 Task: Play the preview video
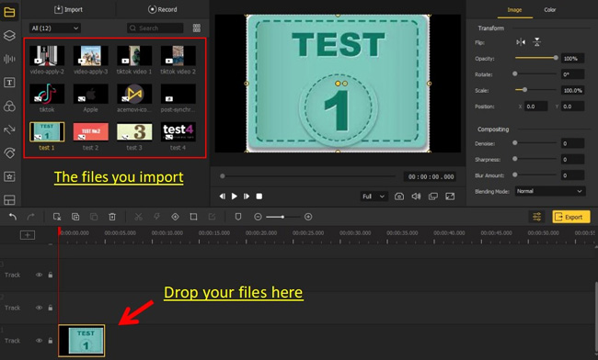pyautogui.click(x=235, y=197)
